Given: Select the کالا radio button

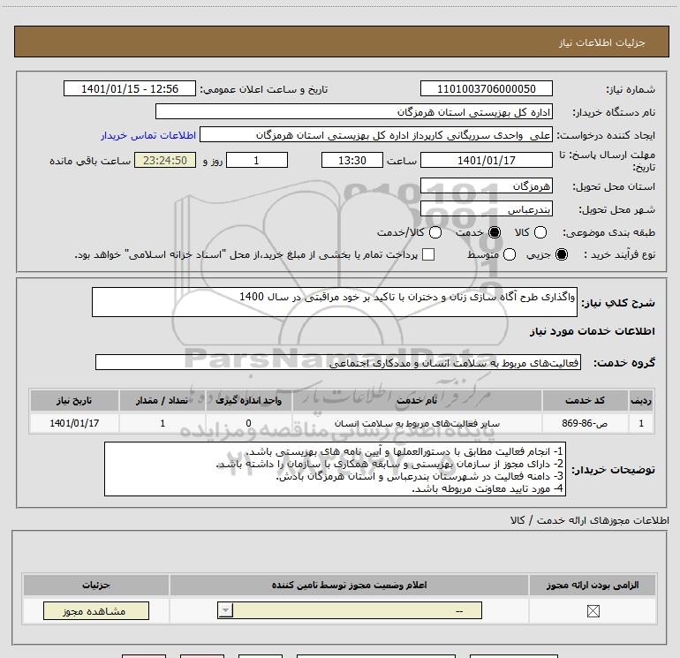Looking at the screenshot, I should pos(540,232).
